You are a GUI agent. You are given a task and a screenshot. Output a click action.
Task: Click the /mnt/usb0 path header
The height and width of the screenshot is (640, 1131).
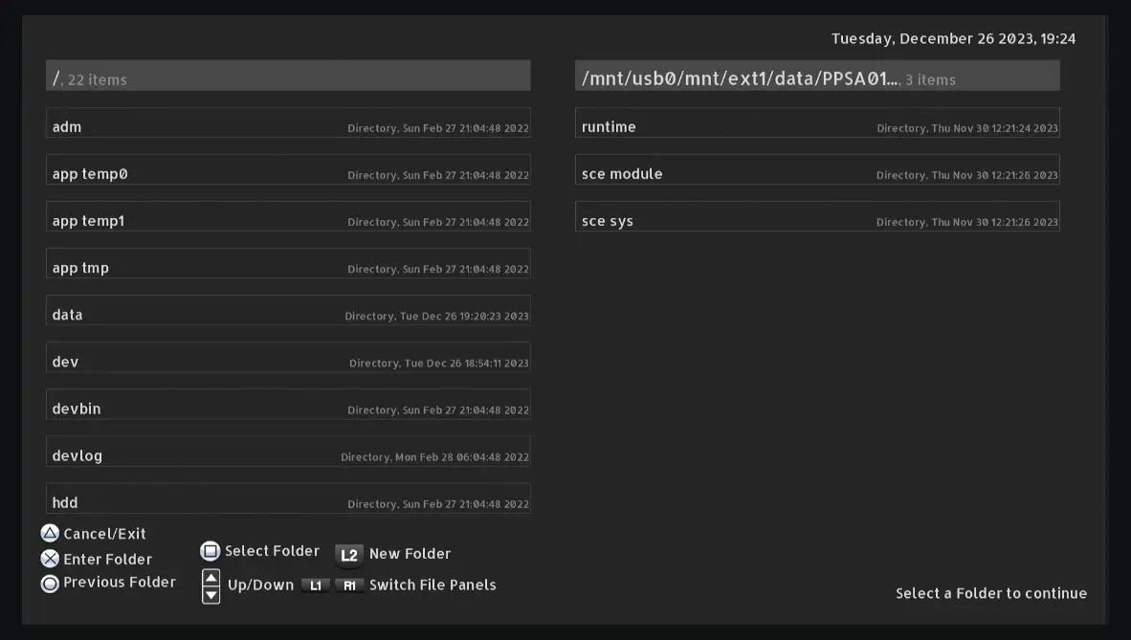[x=817, y=77]
